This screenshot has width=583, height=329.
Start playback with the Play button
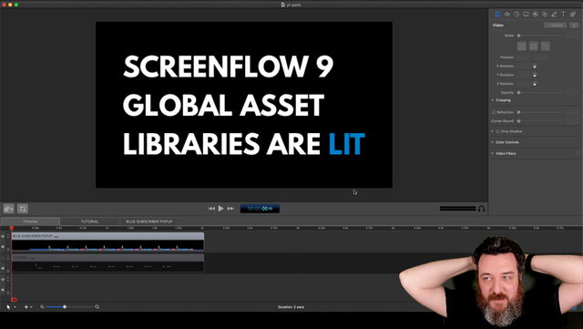tap(220, 209)
